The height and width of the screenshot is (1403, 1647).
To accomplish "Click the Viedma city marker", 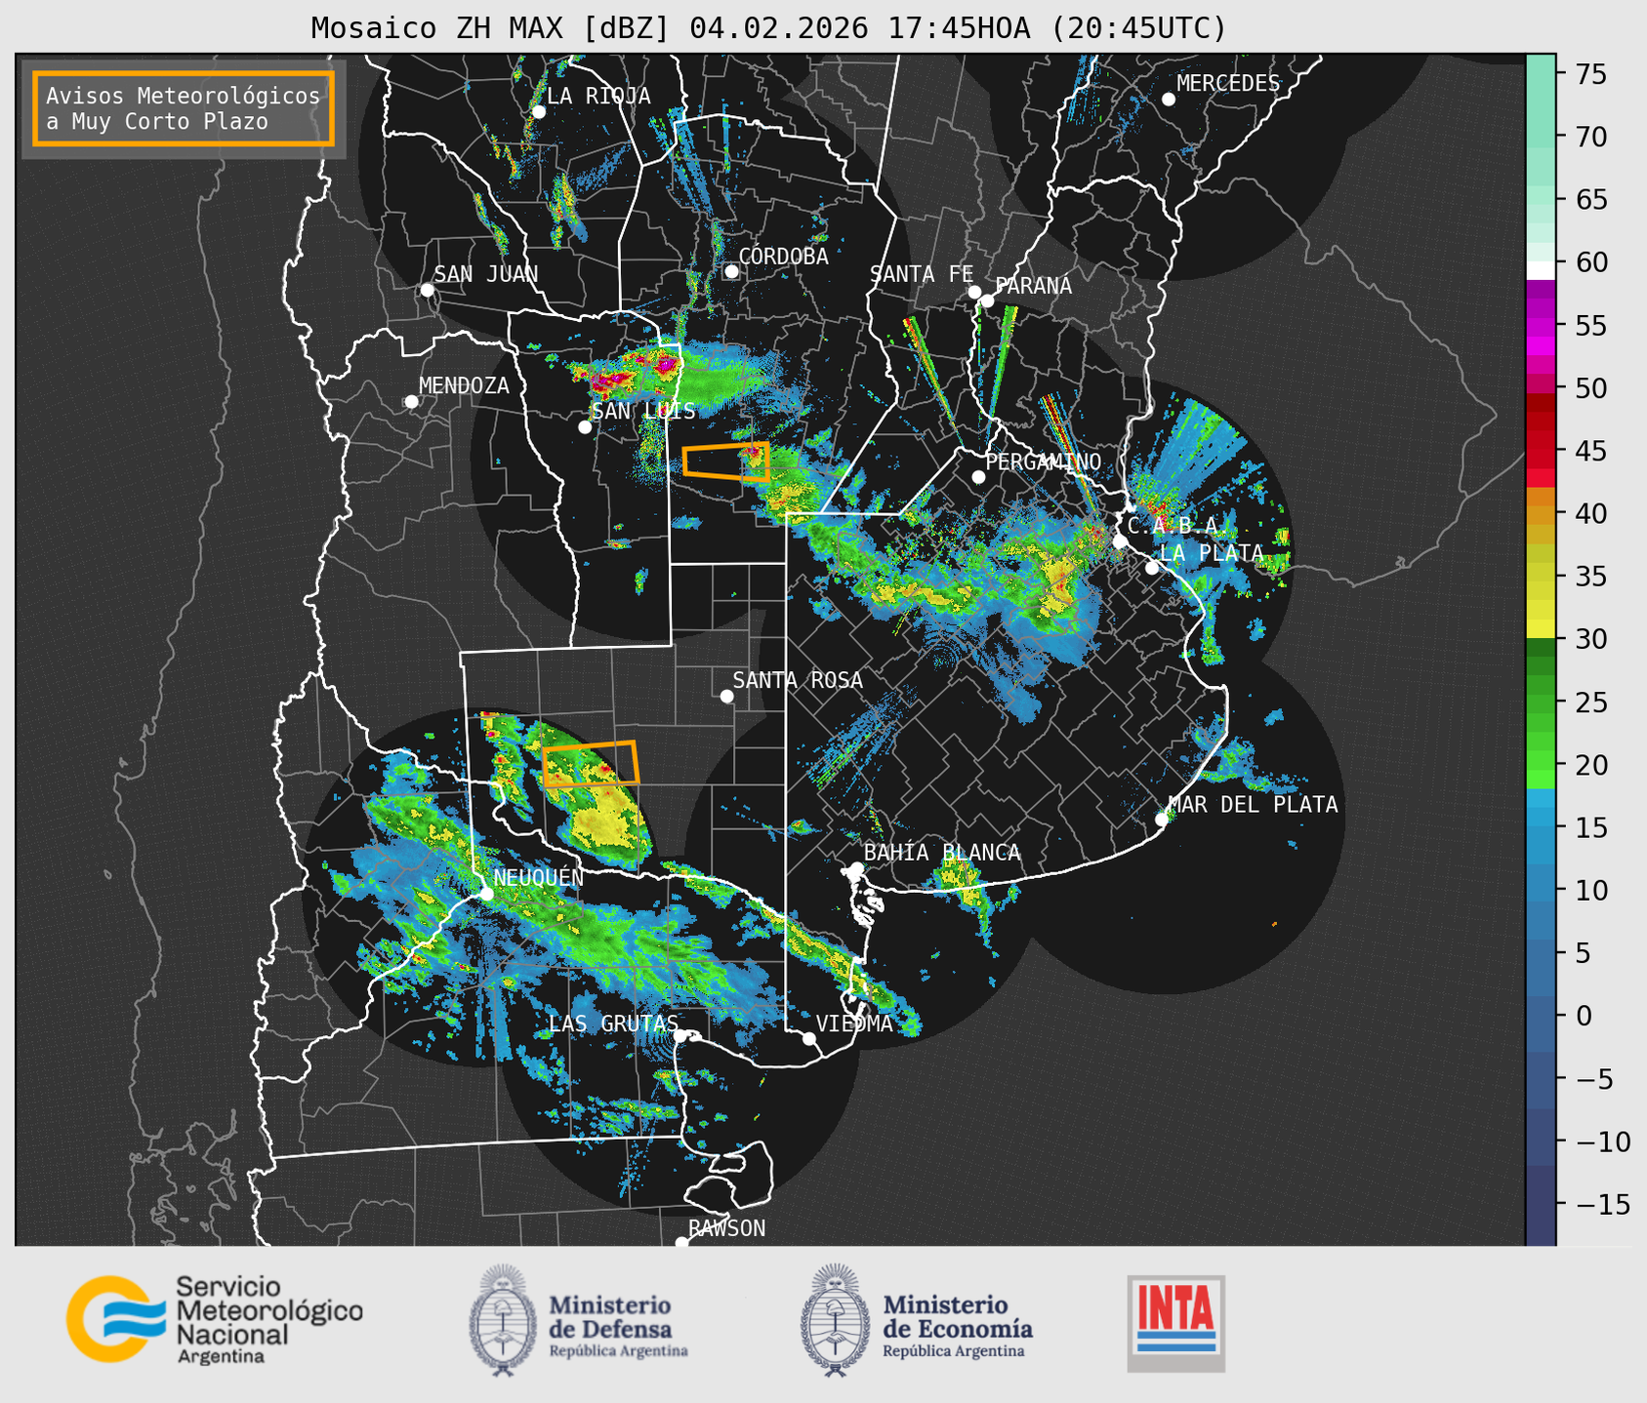I will pyautogui.click(x=809, y=1038).
